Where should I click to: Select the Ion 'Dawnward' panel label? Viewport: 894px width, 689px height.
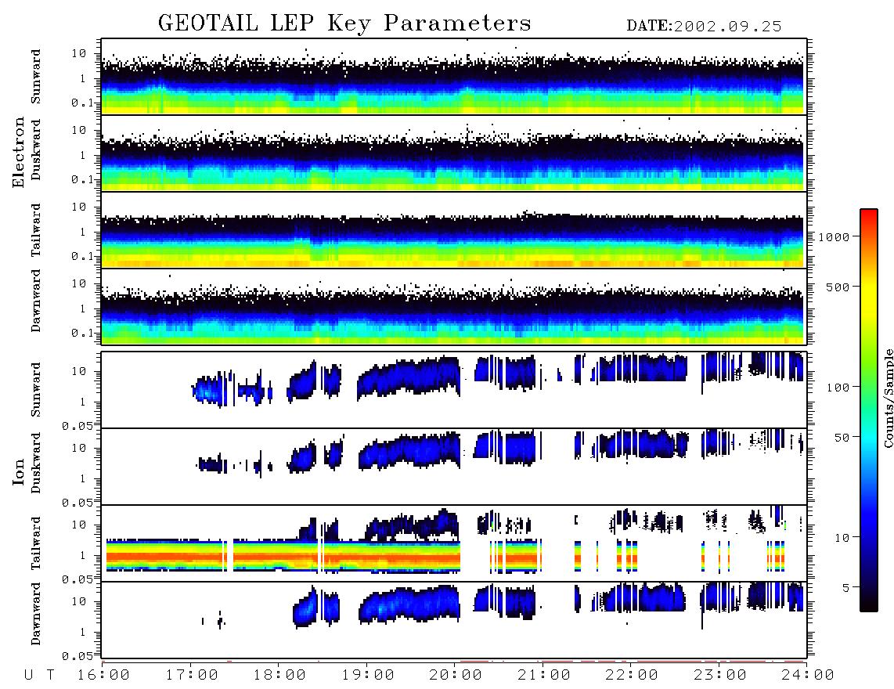pyautogui.click(x=36, y=613)
